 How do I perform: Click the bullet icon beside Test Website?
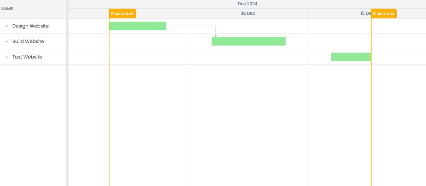coord(7,57)
